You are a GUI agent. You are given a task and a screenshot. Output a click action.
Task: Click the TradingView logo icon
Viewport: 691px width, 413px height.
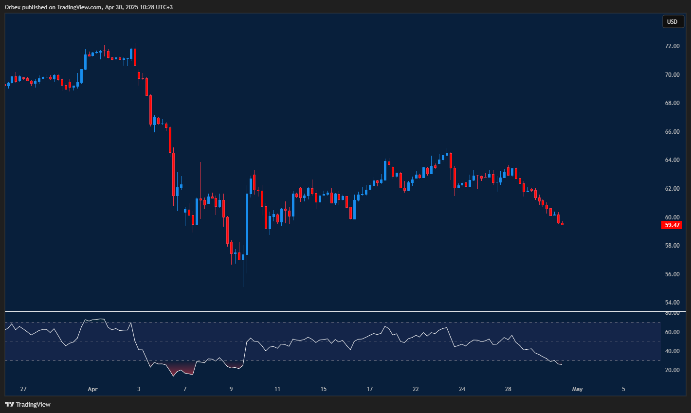pos(8,404)
